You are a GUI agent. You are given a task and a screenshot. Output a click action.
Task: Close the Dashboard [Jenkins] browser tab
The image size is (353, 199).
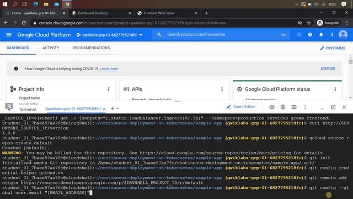pos(130,13)
